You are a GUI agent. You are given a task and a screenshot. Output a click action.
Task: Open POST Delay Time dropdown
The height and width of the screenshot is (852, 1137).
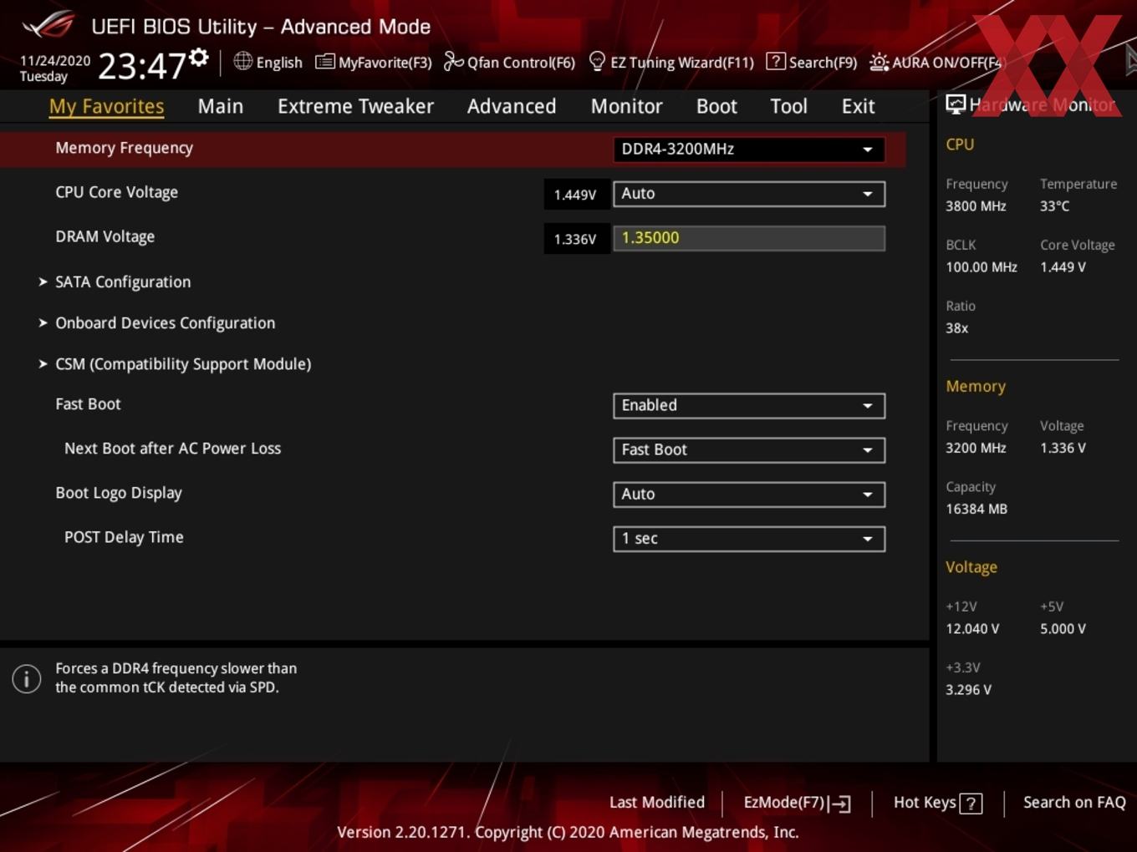click(749, 539)
